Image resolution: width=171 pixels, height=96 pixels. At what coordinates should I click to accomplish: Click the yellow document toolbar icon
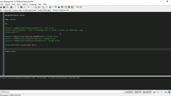click(x=66, y=7)
